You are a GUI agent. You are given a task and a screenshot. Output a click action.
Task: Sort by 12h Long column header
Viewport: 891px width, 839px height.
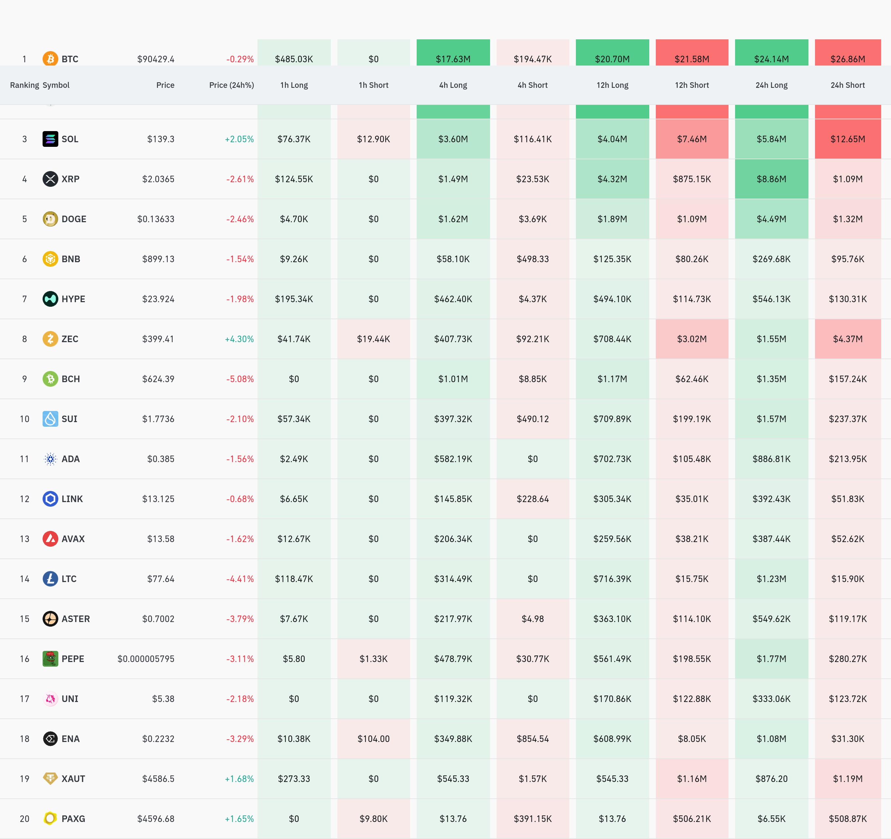click(x=612, y=85)
